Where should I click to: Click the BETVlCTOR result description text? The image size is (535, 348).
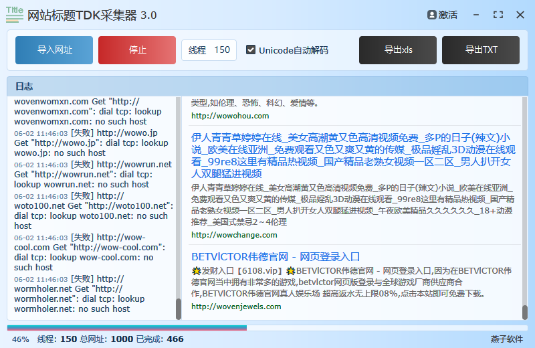(x=352, y=282)
